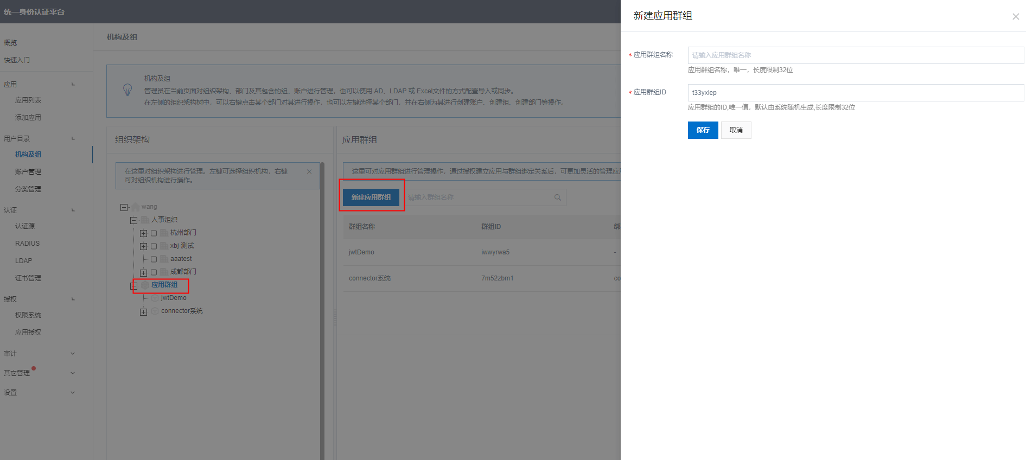Viewport: 1026px width, 460px height.
Task: Click the cube icon beside connector系统
Action: point(155,311)
